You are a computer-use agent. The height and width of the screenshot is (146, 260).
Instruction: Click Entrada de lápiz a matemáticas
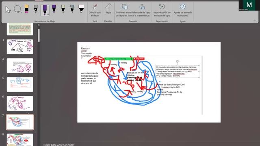click(142, 11)
